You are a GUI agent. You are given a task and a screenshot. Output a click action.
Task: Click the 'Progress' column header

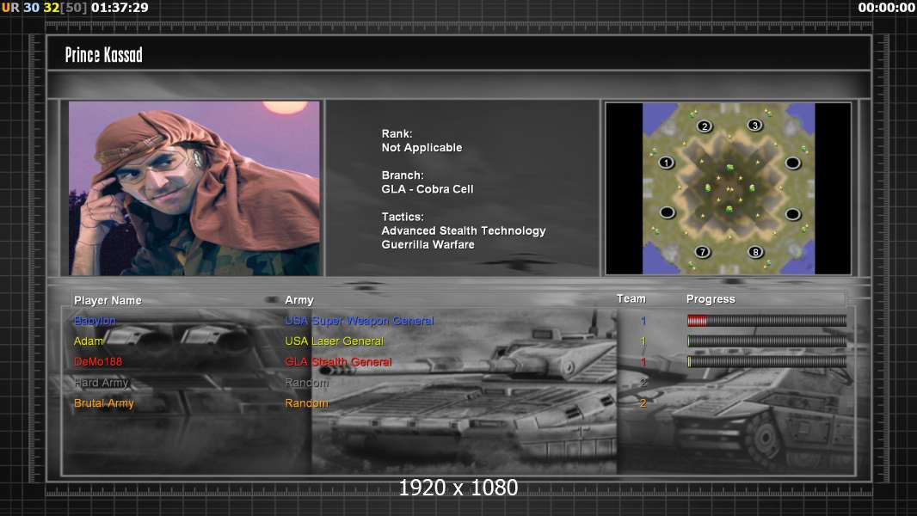tap(711, 299)
